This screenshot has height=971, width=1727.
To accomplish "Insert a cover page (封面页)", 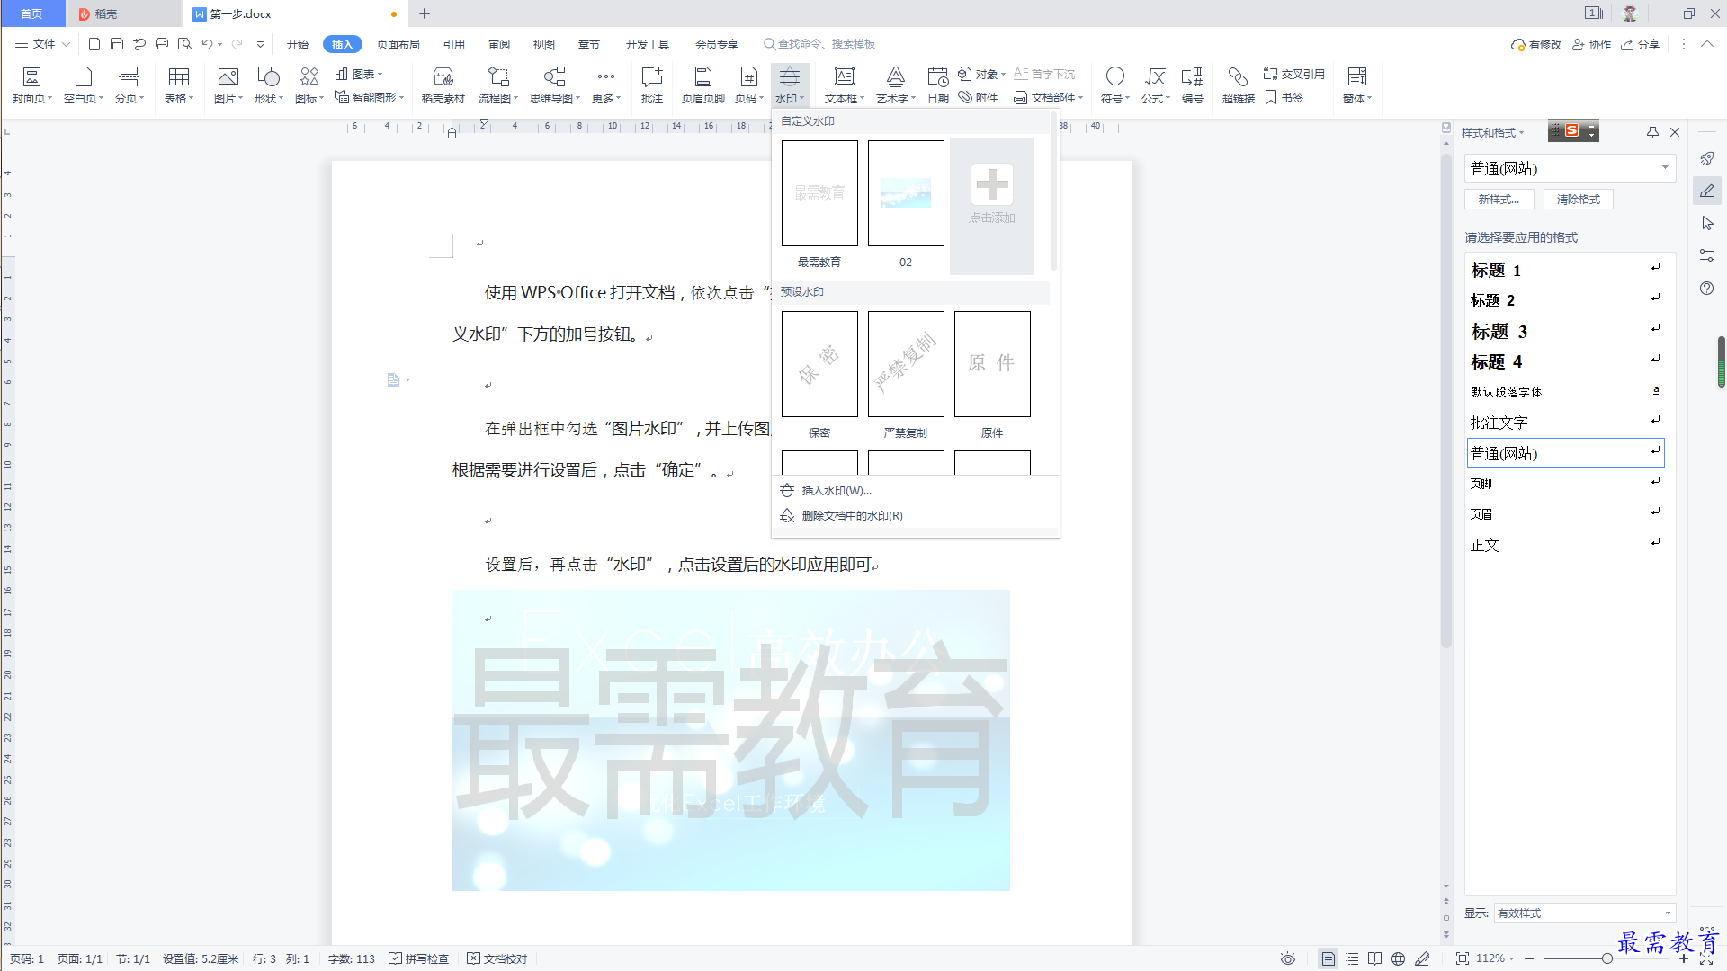I will [x=32, y=85].
